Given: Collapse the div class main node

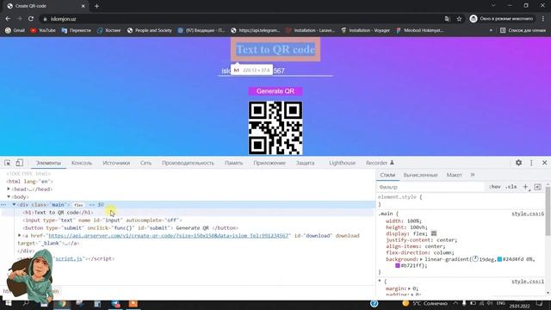Looking at the screenshot, I should [14, 205].
